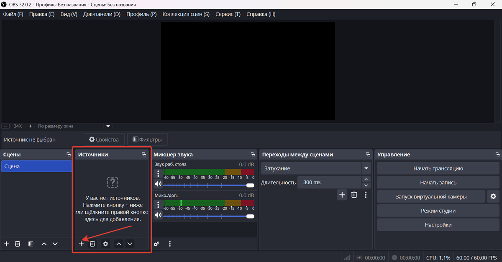Remove scene transition with trash icon
This screenshot has width=502, height=262.
(x=354, y=195)
